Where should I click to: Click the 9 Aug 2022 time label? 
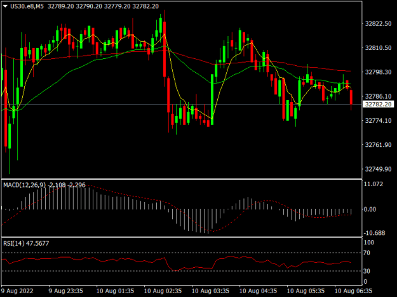[x=17, y=291]
